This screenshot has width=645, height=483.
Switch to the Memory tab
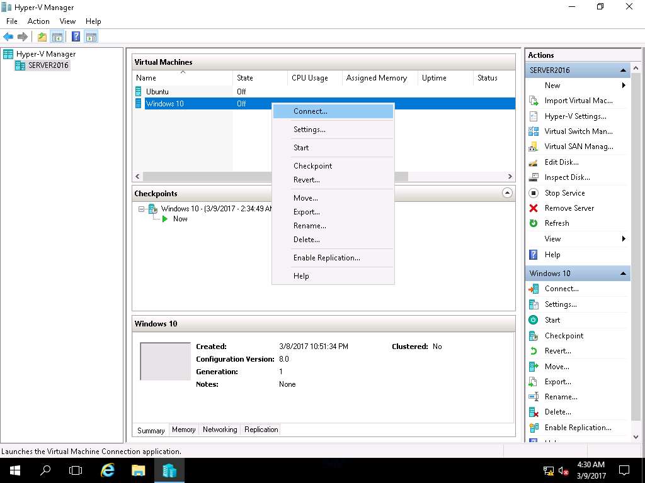(x=183, y=430)
